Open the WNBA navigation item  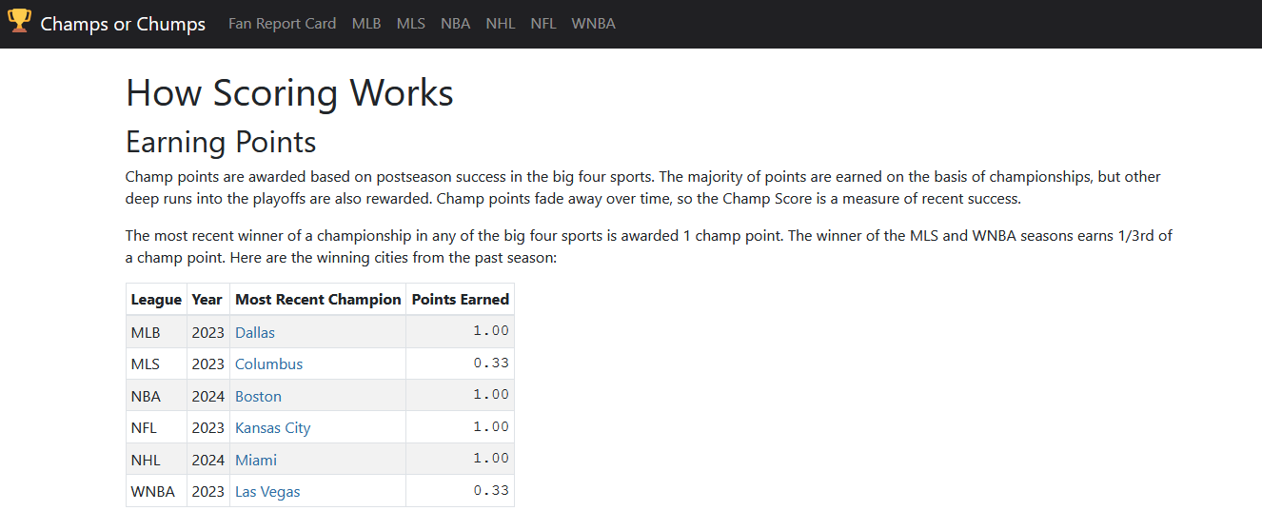click(594, 24)
